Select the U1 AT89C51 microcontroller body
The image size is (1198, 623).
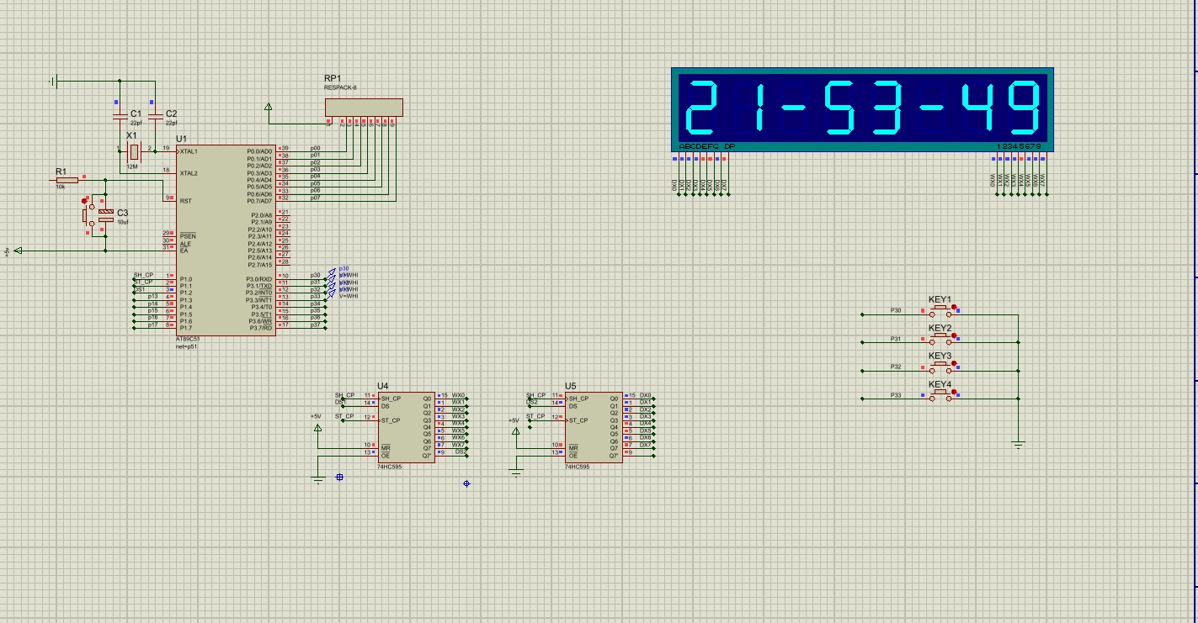pos(225,240)
